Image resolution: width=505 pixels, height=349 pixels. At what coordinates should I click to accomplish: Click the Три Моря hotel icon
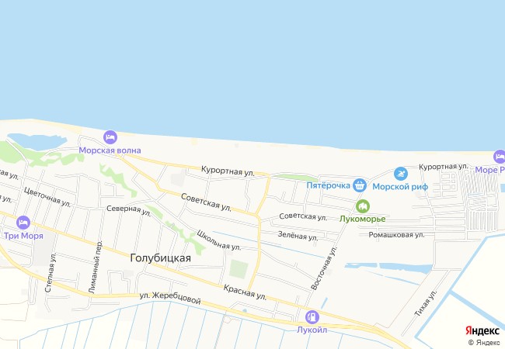(23, 223)
